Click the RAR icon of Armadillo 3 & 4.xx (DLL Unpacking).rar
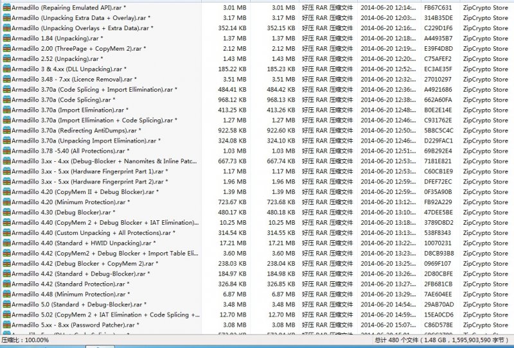514x348 pixels. tap(6, 69)
